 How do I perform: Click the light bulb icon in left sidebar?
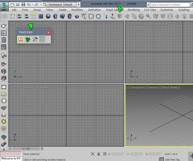pos(4,55)
